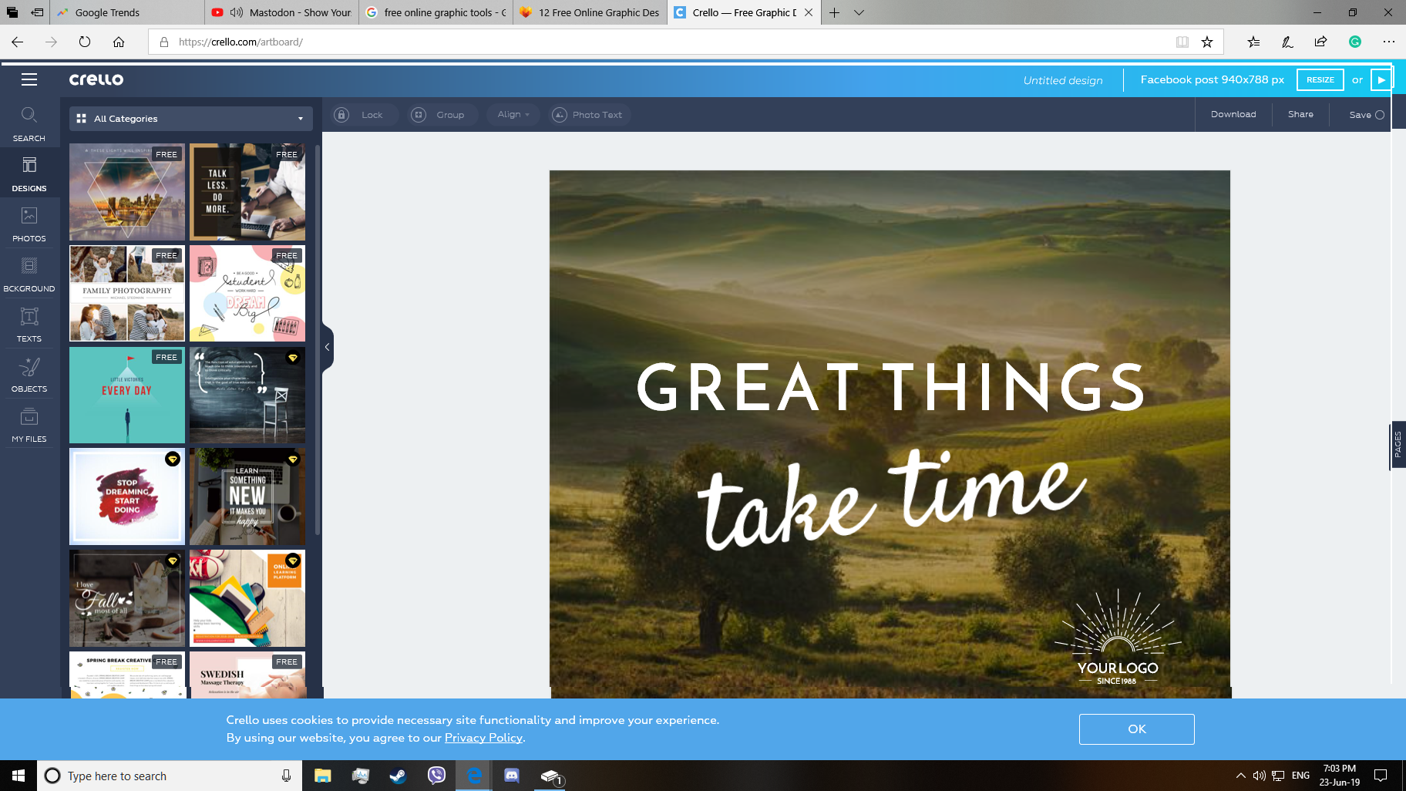Open the Search panel in sidebar
The height and width of the screenshot is (791, 1406).
pyautogui.click(x=29, y=123)
